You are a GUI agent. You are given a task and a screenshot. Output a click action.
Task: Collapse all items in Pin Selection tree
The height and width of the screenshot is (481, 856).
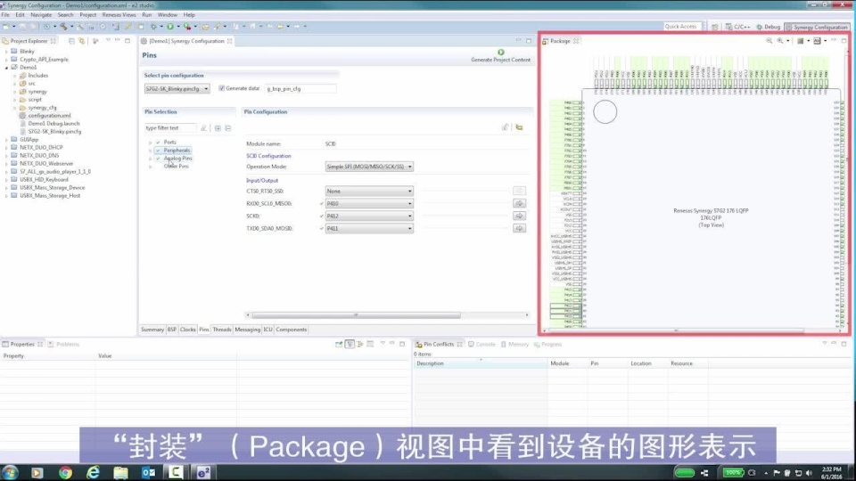(227, 128)
